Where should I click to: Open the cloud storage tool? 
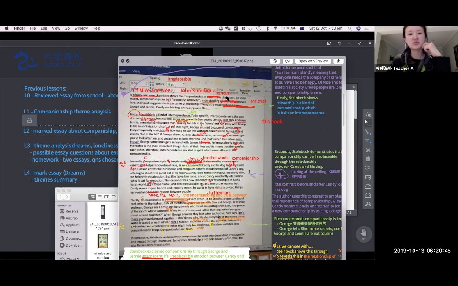[368, 186]
